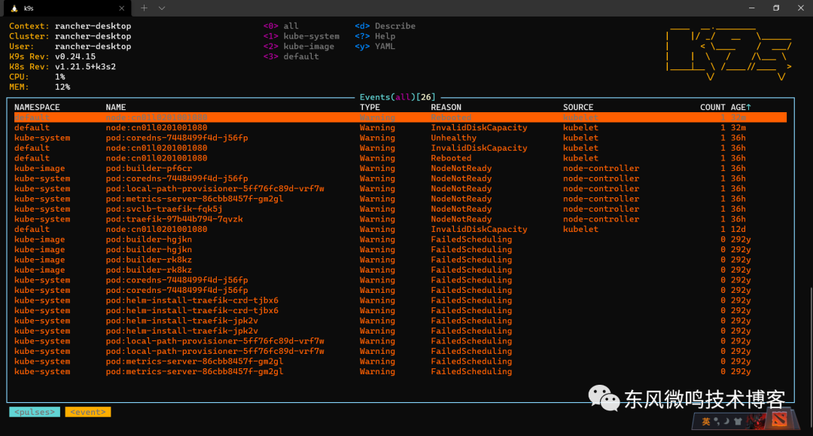Open the terminal profiles dropdown chevron
Viewport: 813px width, 436px height.
[x=162, y=8]
